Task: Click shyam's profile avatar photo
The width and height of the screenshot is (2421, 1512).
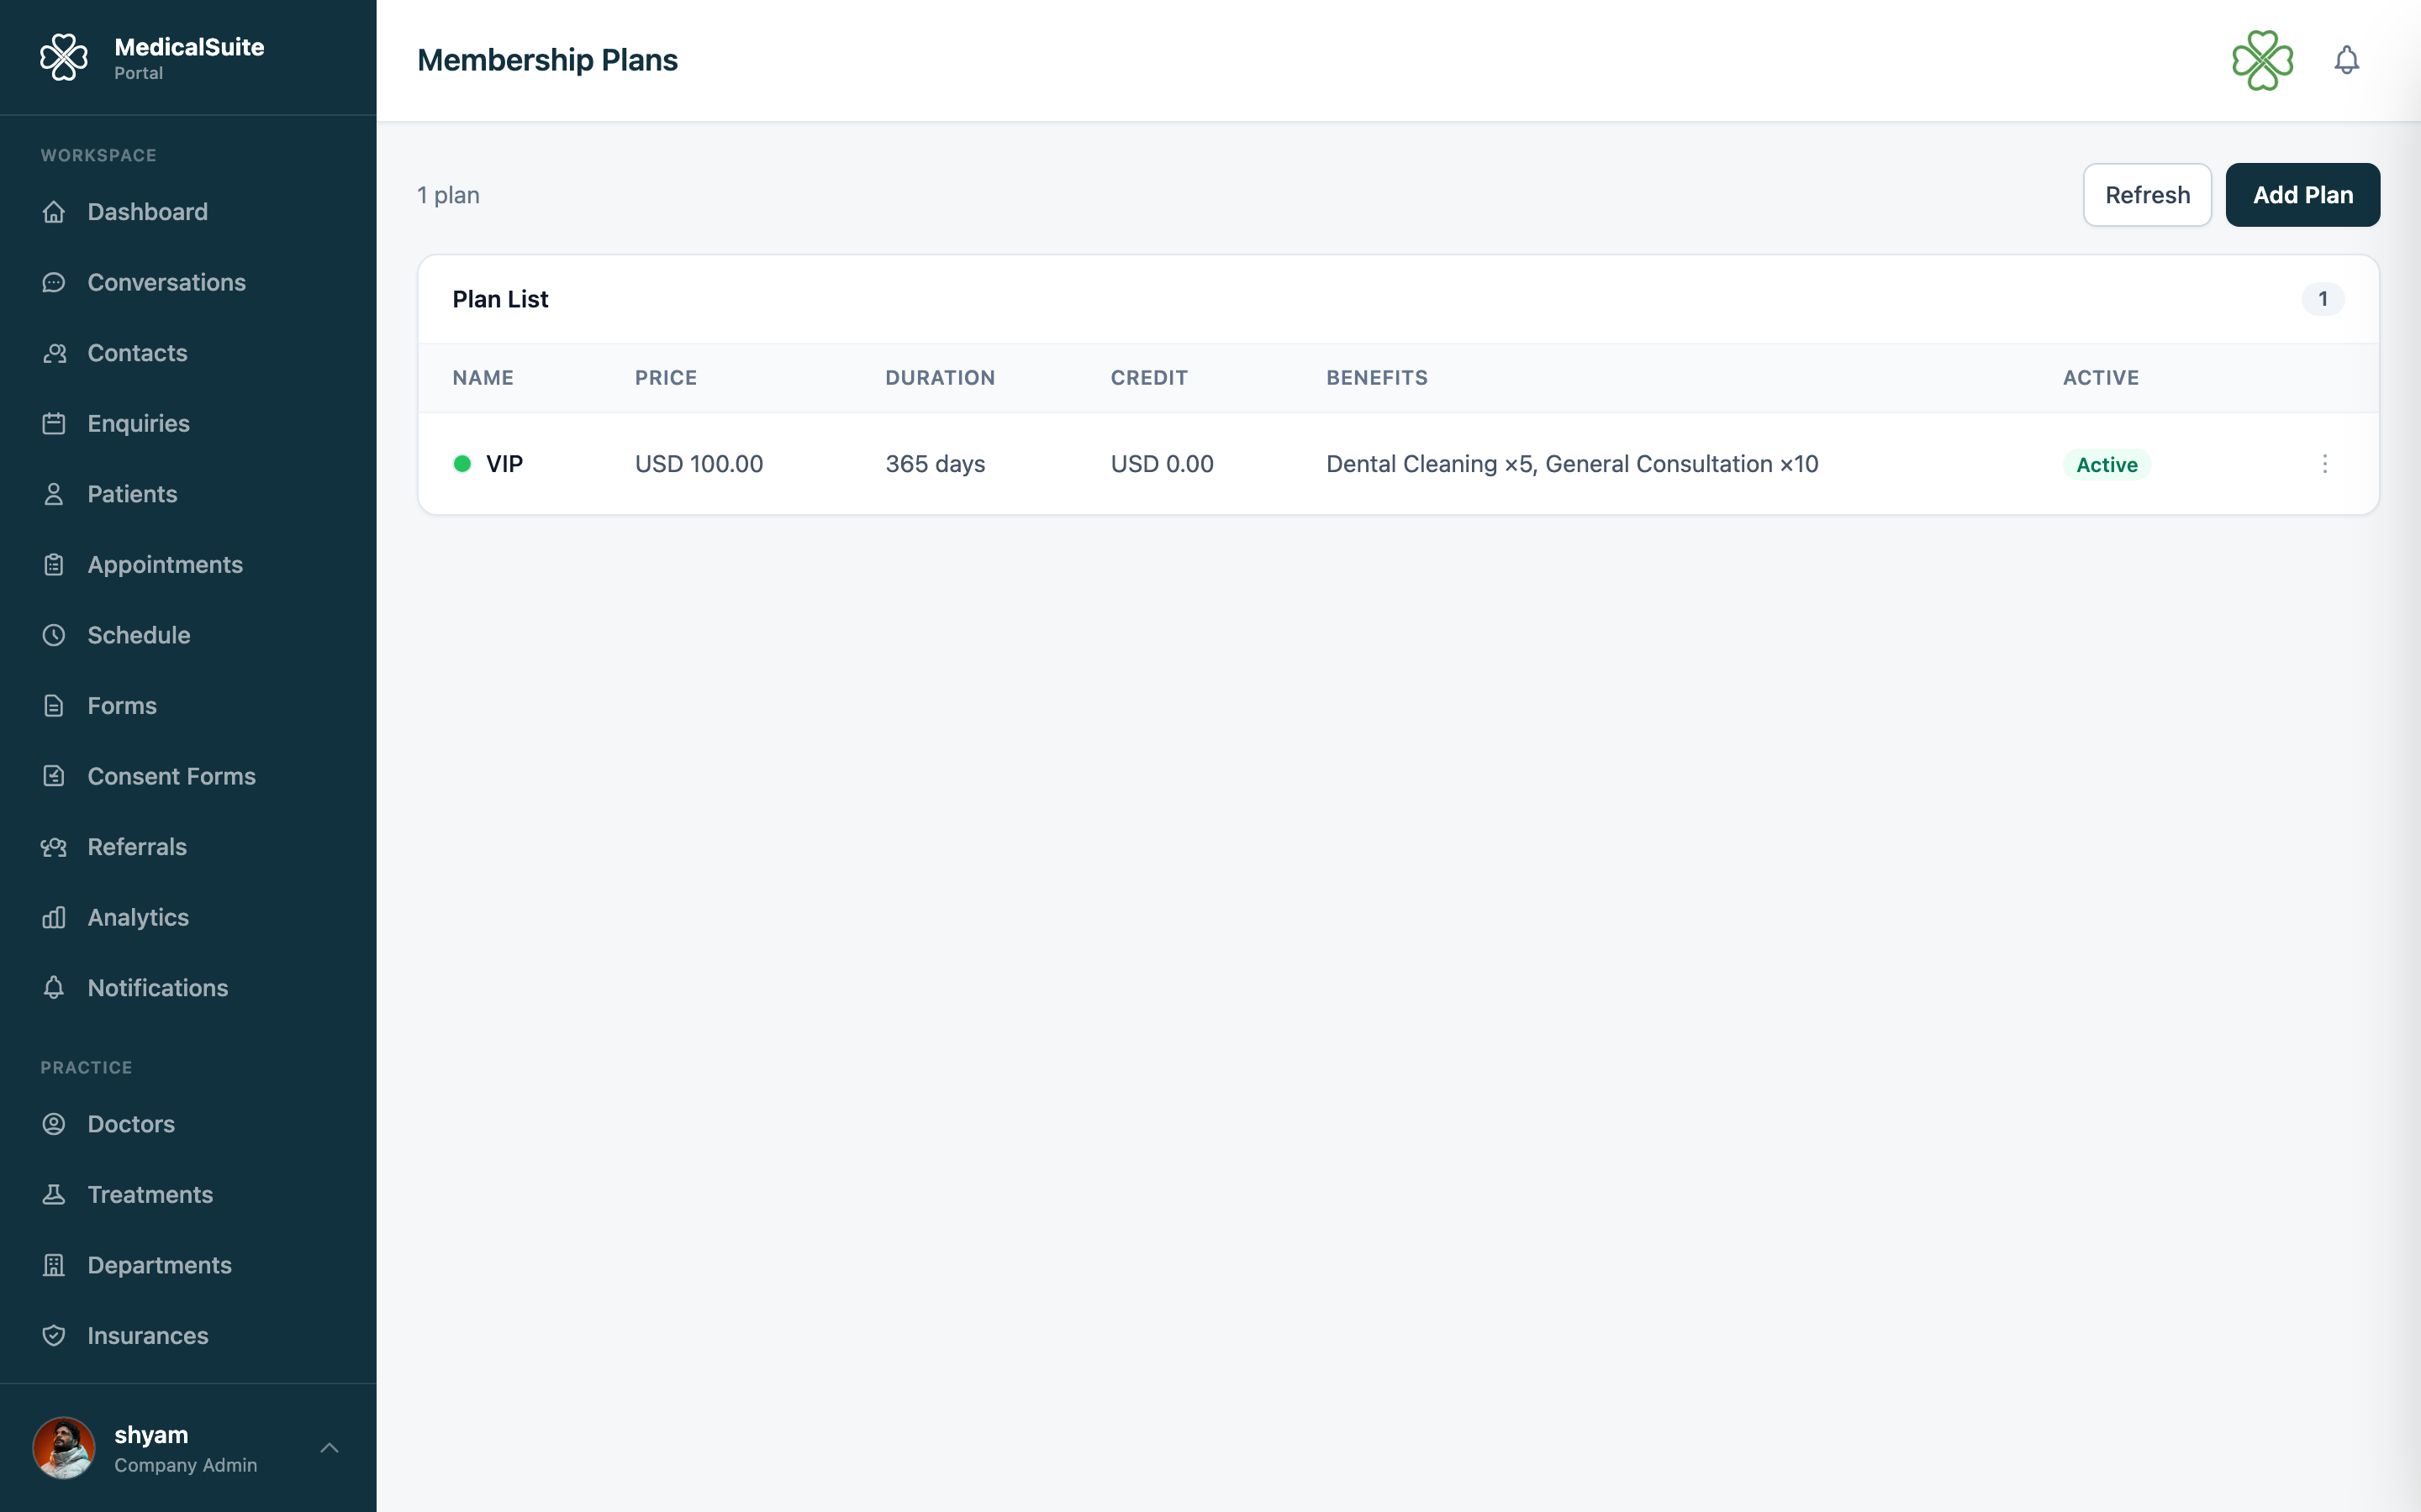Action: point(64,1447)
